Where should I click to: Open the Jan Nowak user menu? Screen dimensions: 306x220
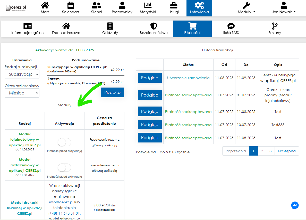tap(284, 8)
